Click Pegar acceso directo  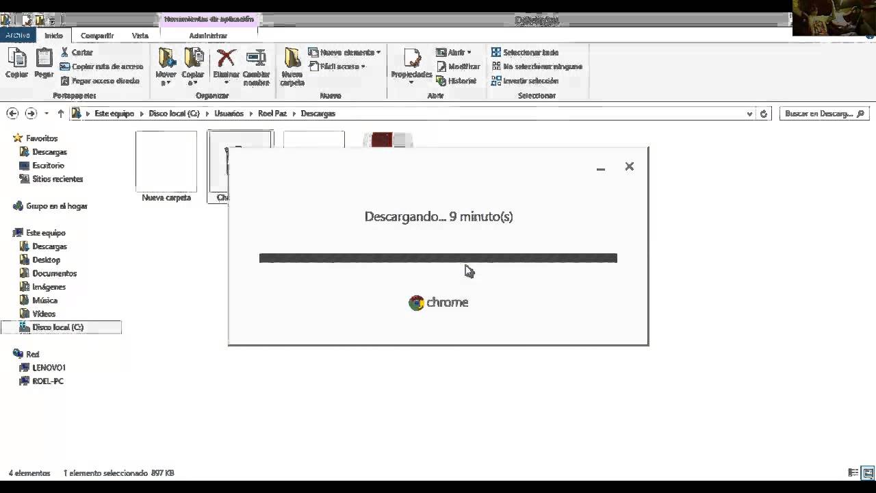pyautogui.click(x=99, y=81)
